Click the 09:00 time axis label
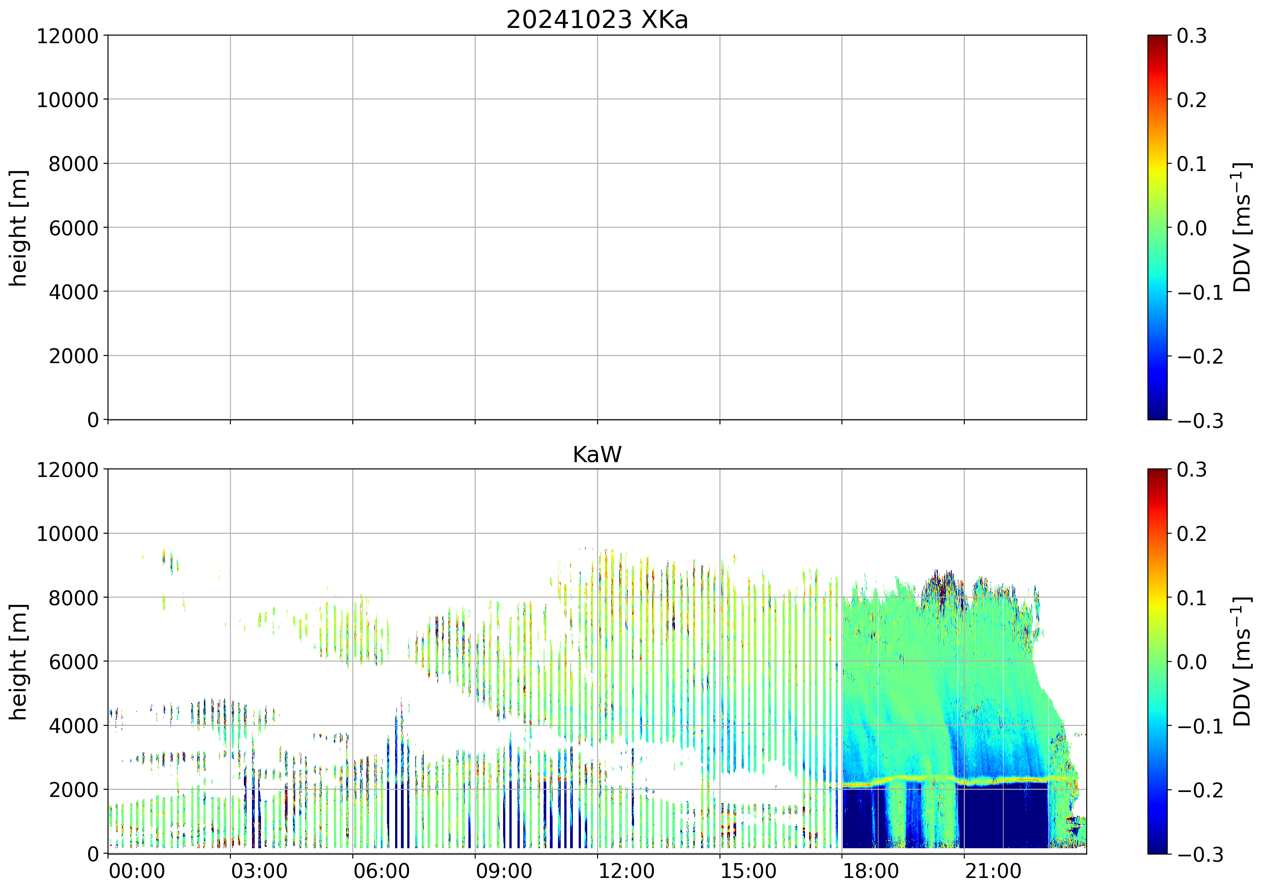 click(x=504, y=872)
